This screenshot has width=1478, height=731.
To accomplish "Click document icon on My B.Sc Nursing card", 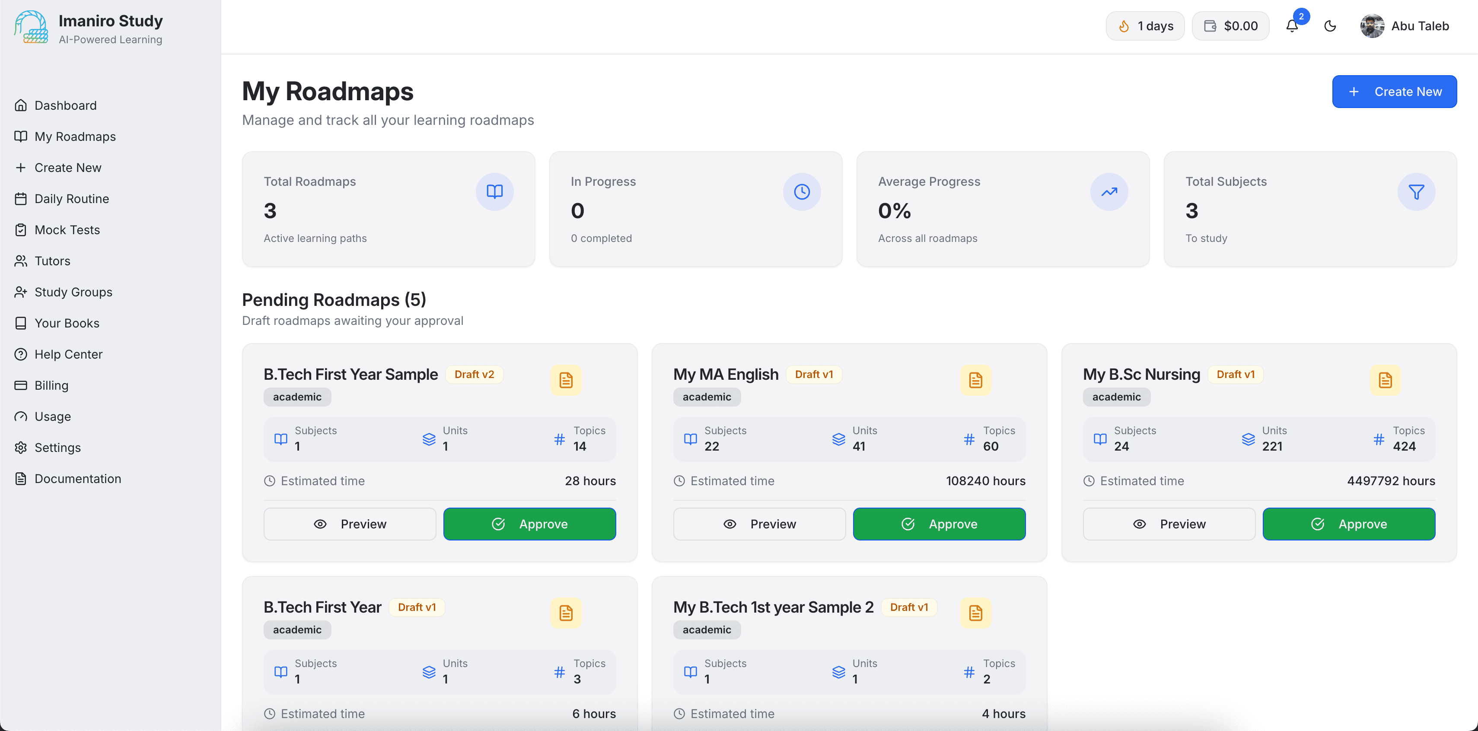I will pos(1385,380).
